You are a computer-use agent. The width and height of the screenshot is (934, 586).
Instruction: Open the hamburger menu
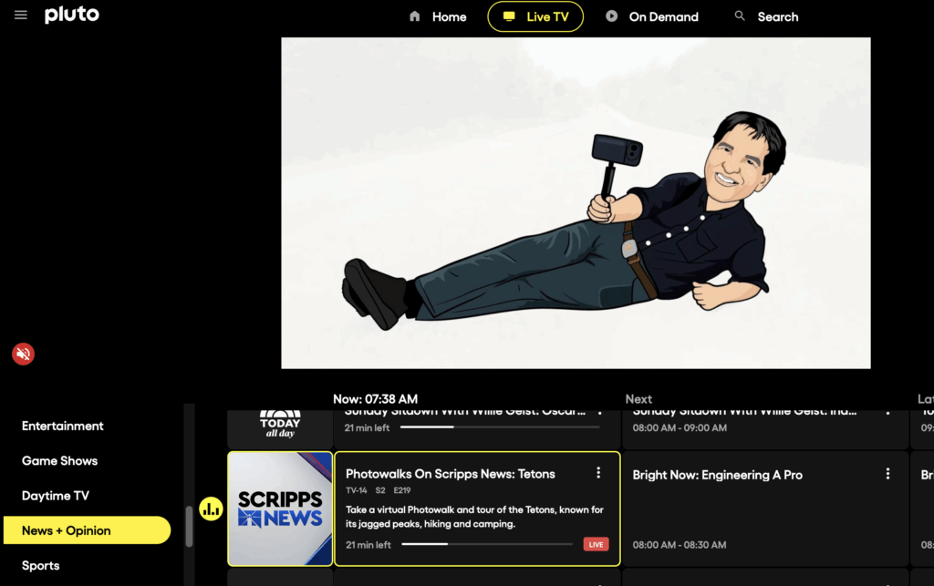(21, 15)
